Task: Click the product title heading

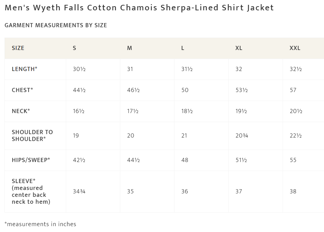Action: [x=139, y=8]
